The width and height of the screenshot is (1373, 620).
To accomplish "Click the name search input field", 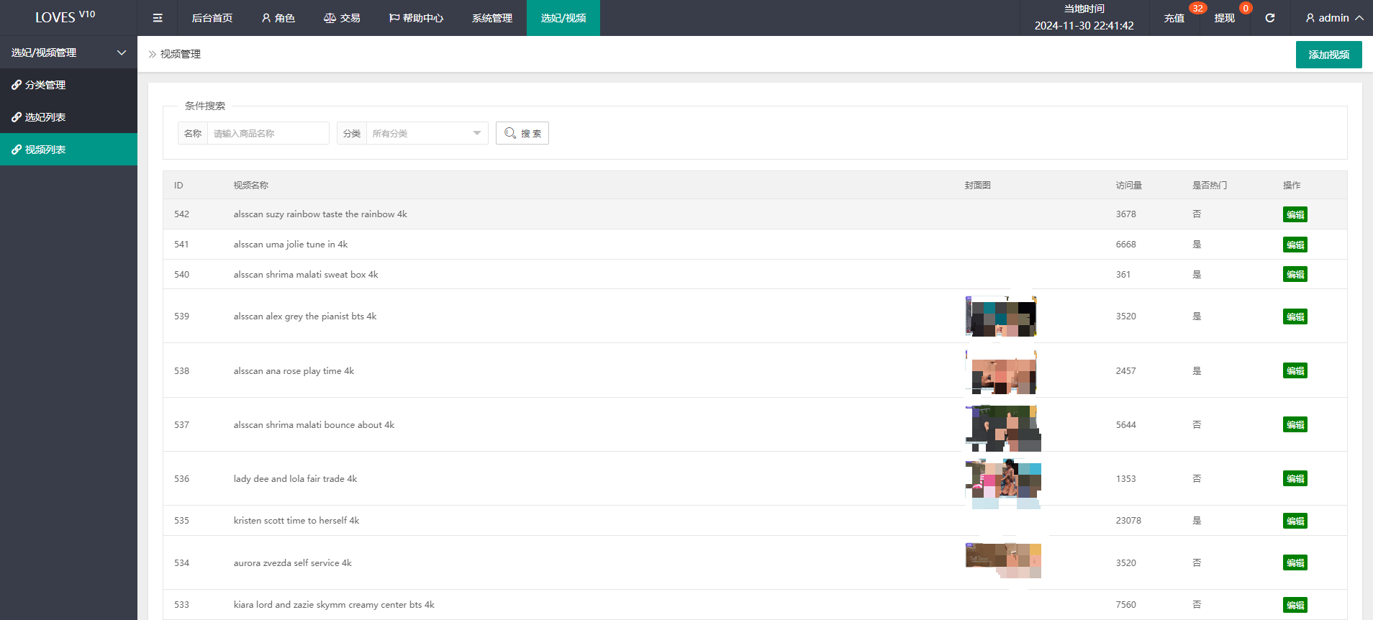I will point(268,133).
